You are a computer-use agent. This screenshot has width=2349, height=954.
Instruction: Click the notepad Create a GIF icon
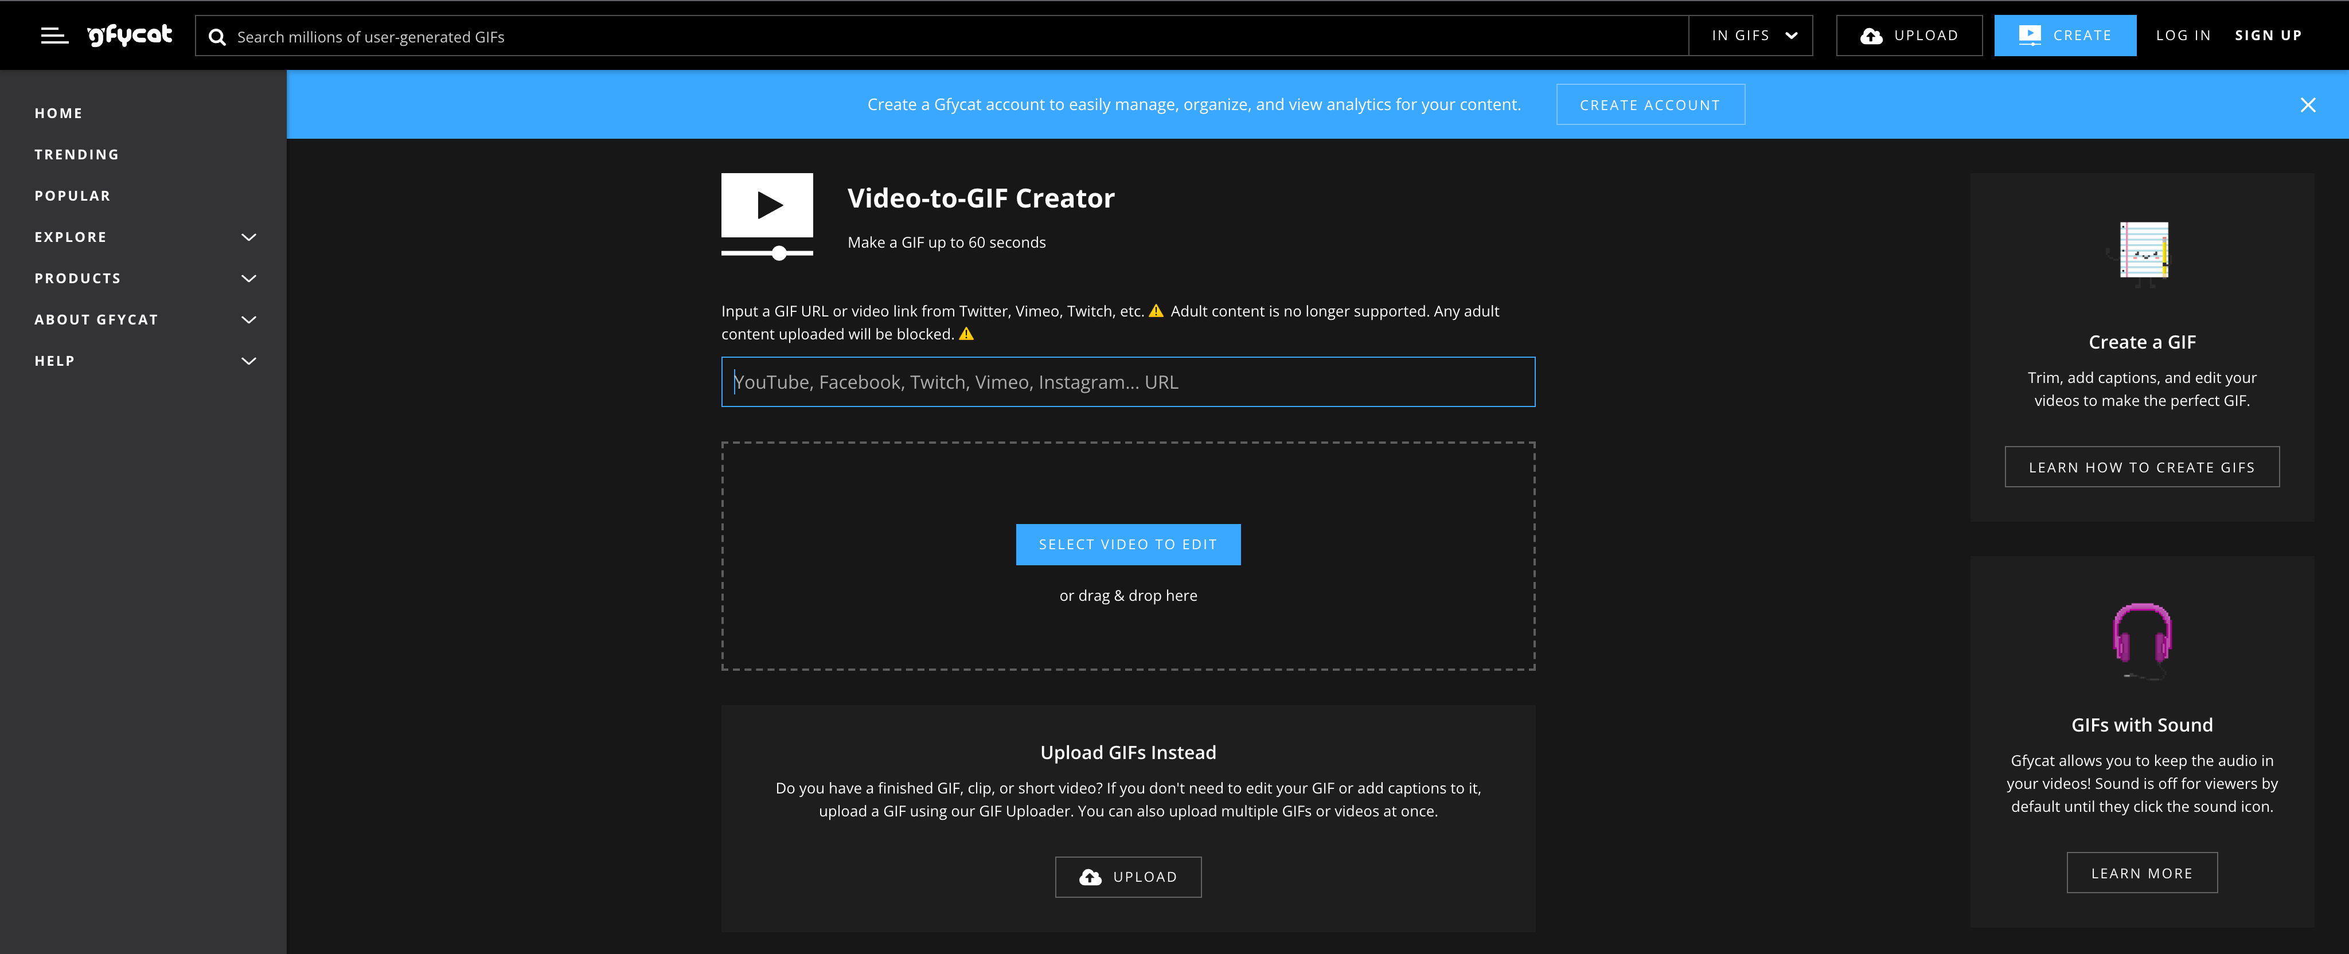click(x=2142, y=253)
